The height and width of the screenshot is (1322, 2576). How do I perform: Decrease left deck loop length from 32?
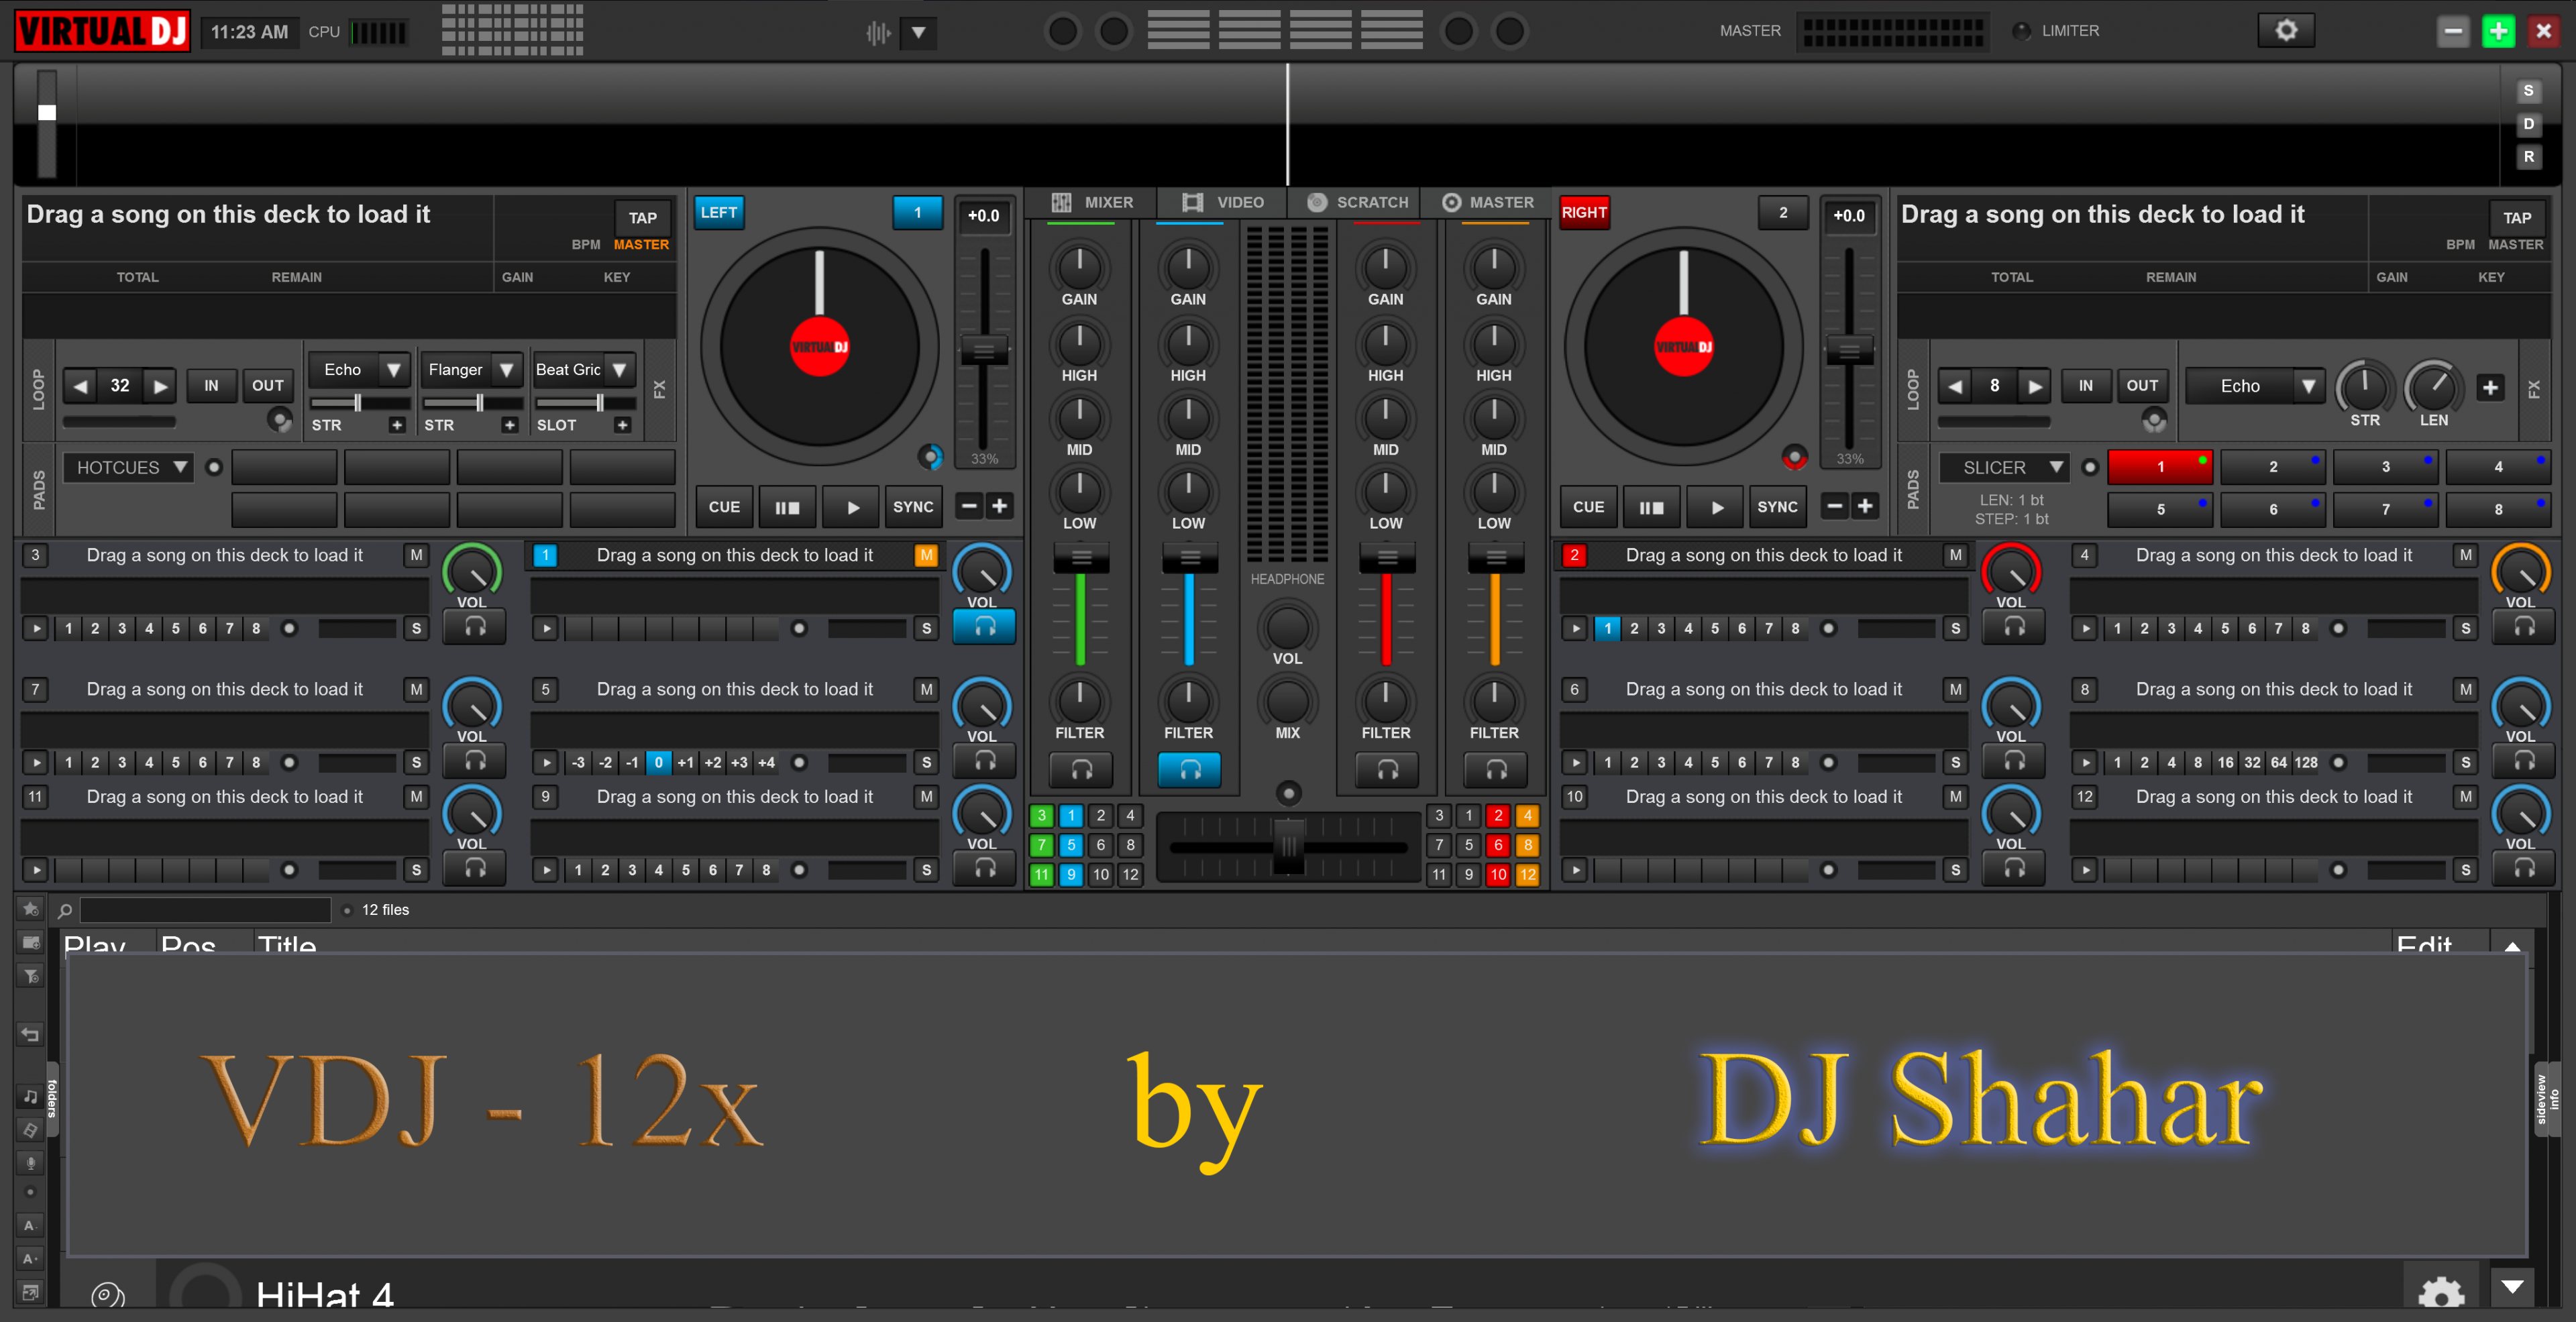(x=81, y=385)
